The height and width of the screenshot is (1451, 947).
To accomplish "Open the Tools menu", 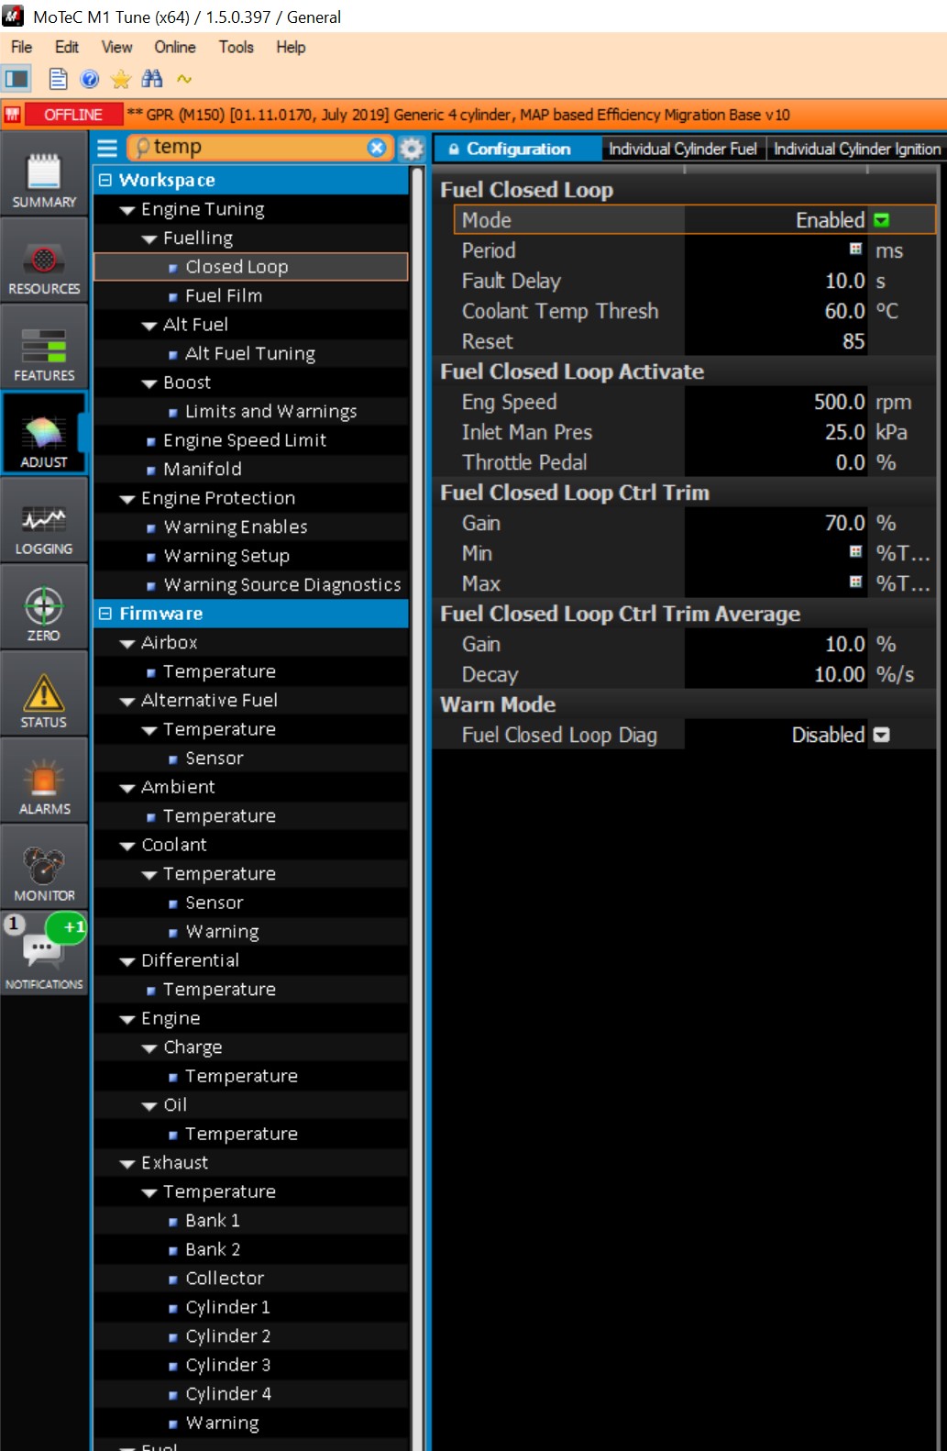I will 236,47.
